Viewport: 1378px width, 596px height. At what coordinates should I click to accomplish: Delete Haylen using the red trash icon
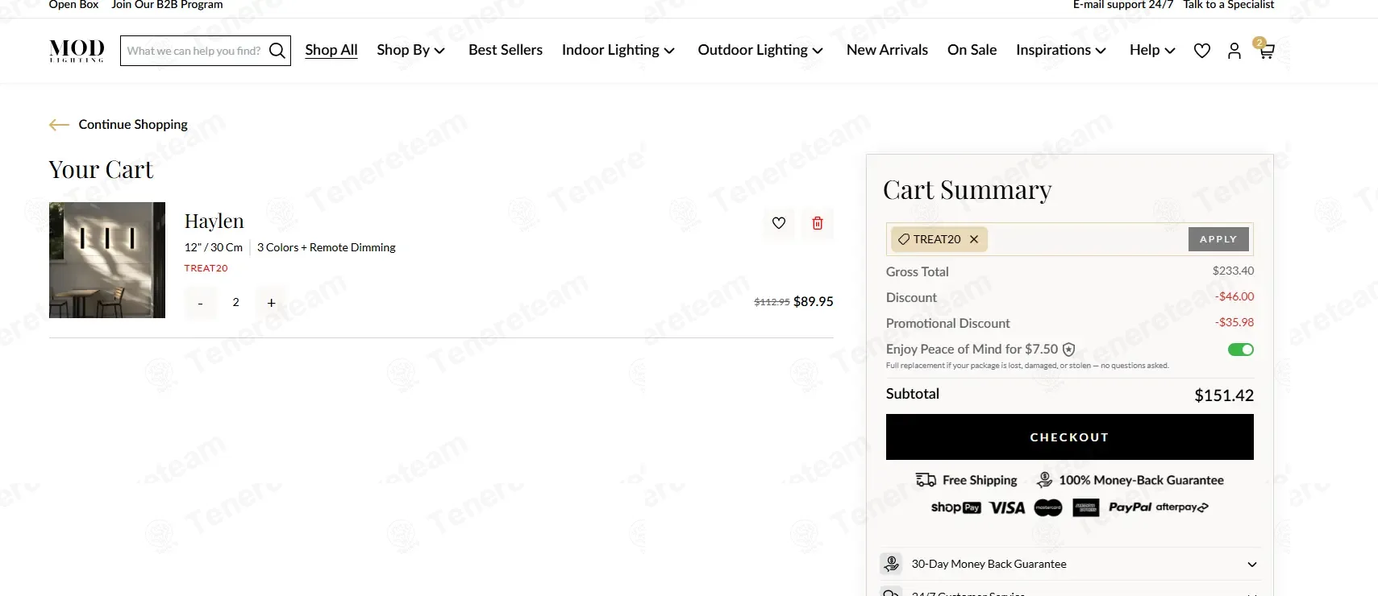(817, 223)
